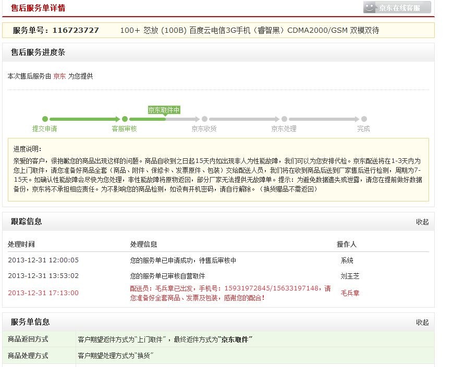The height and width of the screenshot is (367, 453).
Task: Click the smiley face in the customer service button
Action: coord(370,8)
